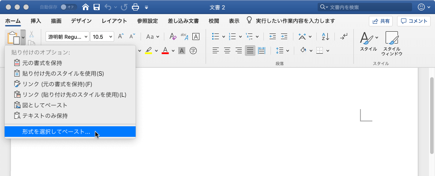Toggle character shading gray A icon
The width and height of the screenshot is (435, 176).
tap(182, 51)
